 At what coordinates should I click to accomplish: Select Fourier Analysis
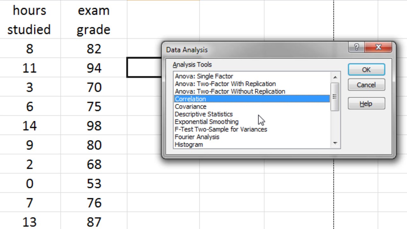point(197,137)
